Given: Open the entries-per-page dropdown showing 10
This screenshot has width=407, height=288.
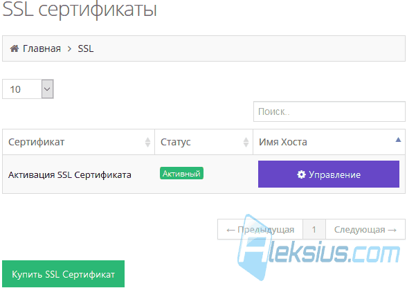Looking at the screenshot, I should tap(28, 89).
